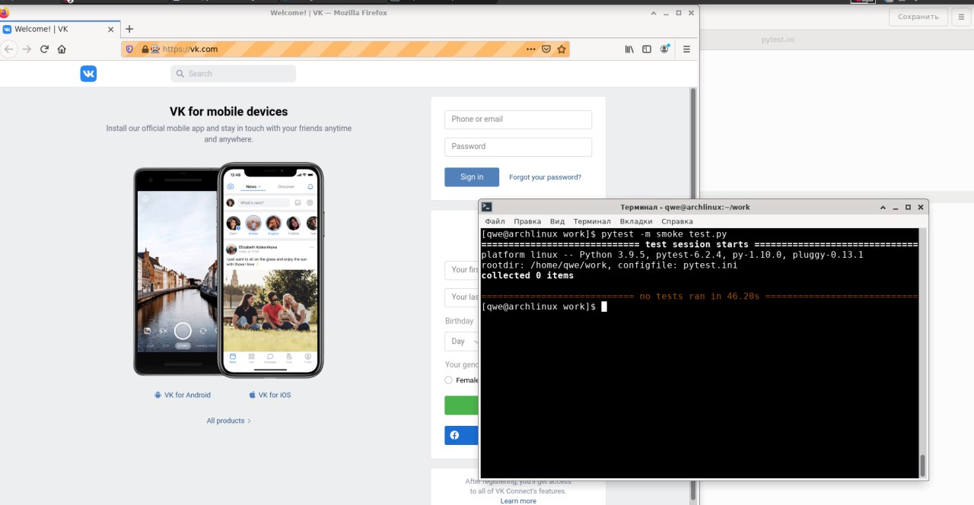Viewport: 974px width, 505px height.
Task: Click the padlock site security icon
Action: [145, 49]
